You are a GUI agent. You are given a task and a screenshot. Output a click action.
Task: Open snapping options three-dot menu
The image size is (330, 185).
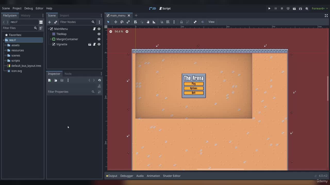174,22
